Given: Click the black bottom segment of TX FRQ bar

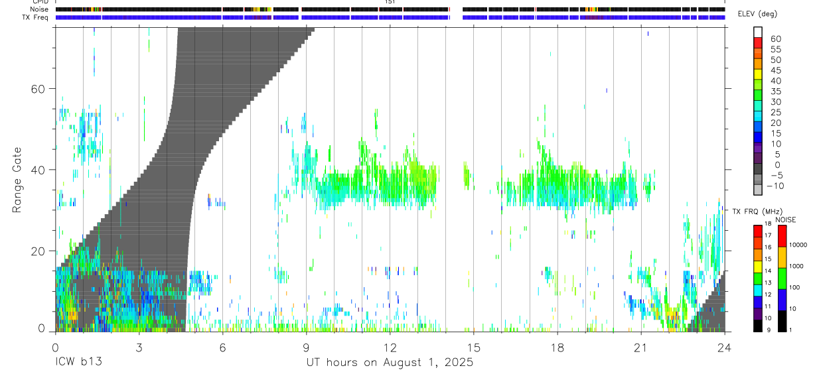Looking at the screenshot, I should tap(758, 326).
